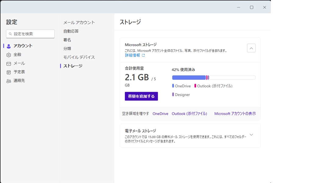Open Microsoft アカウントの表示 link

click(x=235, y=114)
